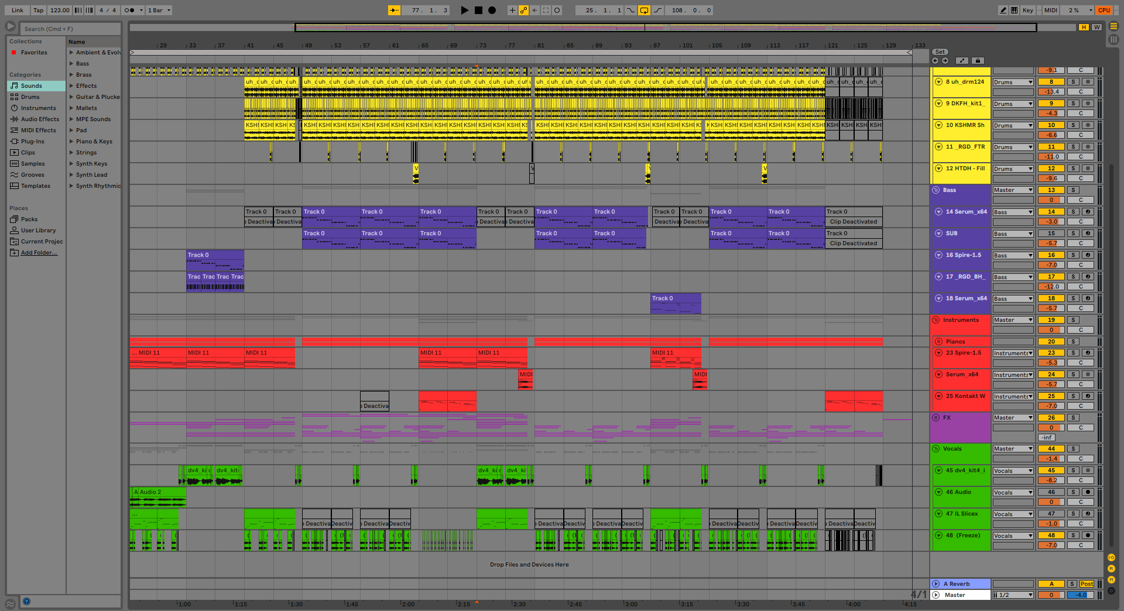Open the Groove Pool button
The width and height of the screenshot is (1124, 611).
(x=10, y=603)
